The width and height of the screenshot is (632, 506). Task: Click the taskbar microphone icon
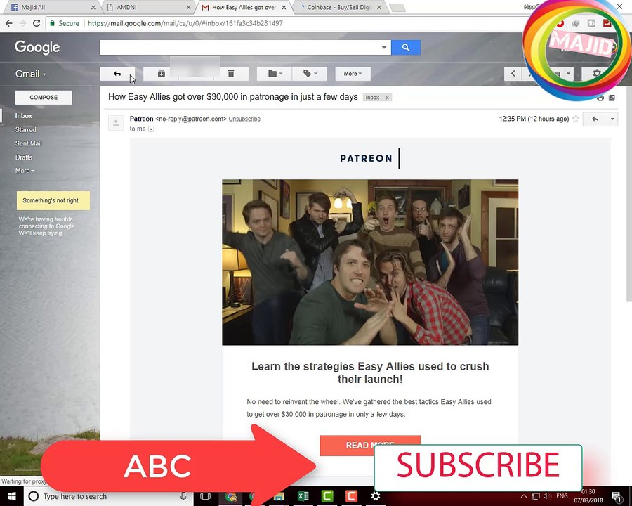click(x=183, y=496)
